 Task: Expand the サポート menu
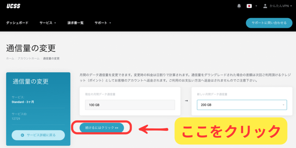103,23
